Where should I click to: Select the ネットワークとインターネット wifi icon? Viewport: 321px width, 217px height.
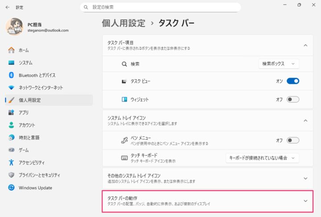[11, 88]
